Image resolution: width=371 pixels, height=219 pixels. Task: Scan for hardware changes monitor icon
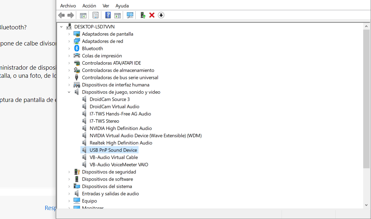click(x=130, y=15)
